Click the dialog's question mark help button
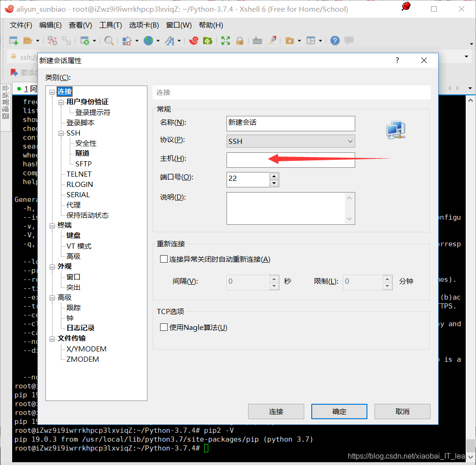The image size is (476, 465). (x=397, y=60)
